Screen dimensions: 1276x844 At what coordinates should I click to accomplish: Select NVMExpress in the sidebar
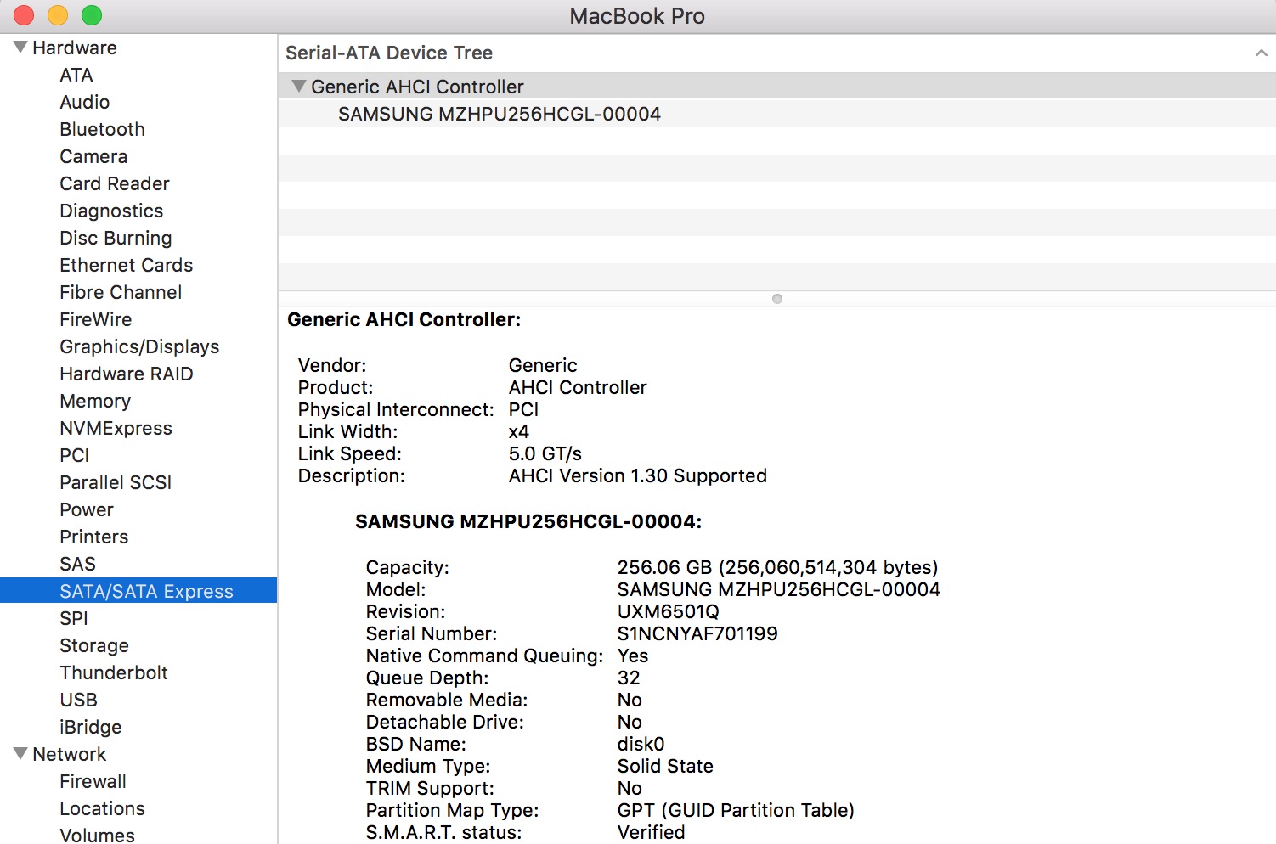[x=116, y=428]
